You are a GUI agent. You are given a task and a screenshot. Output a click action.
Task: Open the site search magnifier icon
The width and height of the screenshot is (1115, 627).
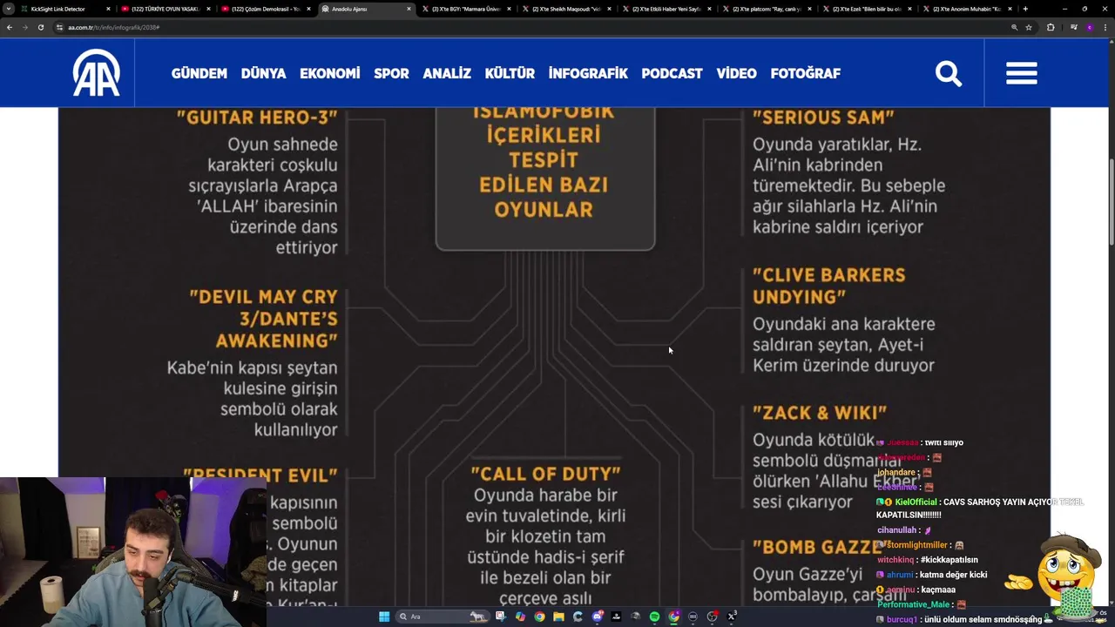pyautogui.click(x=949, y=73)
